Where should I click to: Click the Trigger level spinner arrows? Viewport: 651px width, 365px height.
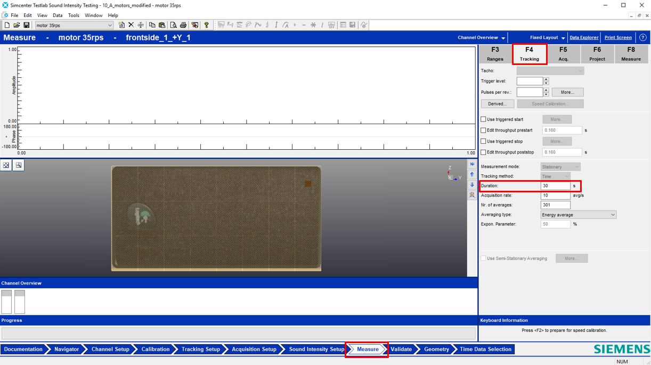pos(546,81)
